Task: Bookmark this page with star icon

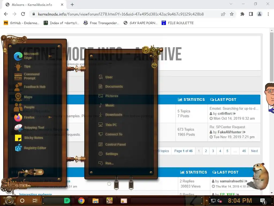Action: point(232,14)
